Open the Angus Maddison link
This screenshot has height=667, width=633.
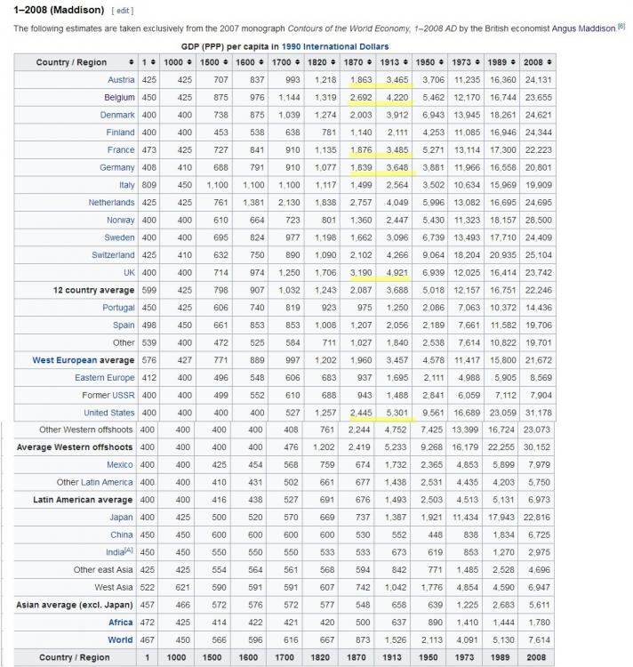pos(583,28)
